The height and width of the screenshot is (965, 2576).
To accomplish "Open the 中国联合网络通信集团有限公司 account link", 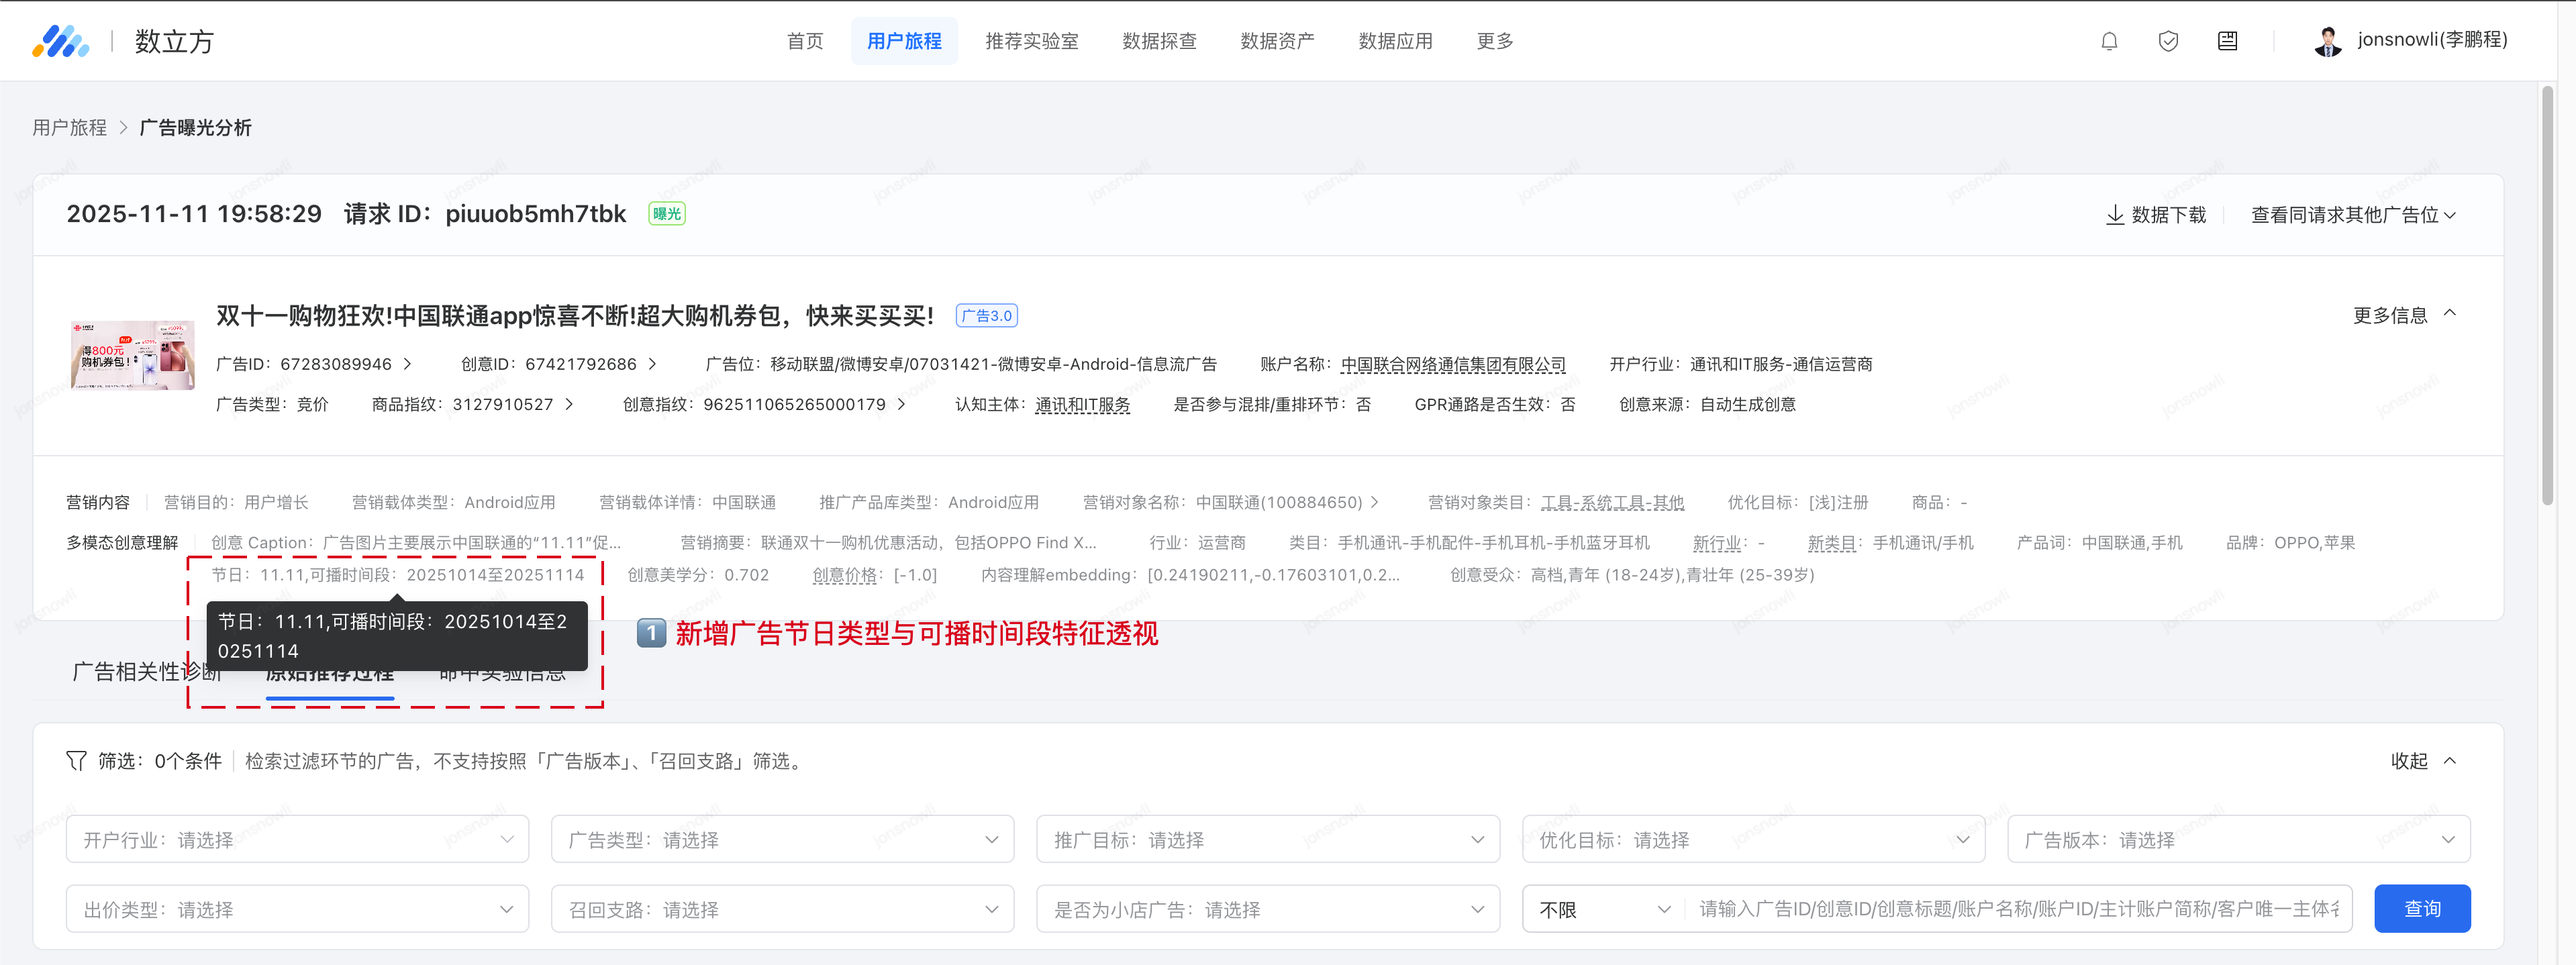I will pyautogui.click(x=1452, y=364).
